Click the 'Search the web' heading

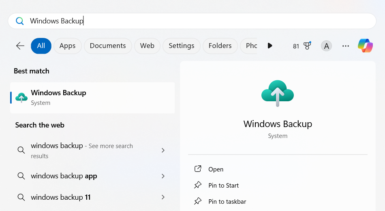click(40, 125)
